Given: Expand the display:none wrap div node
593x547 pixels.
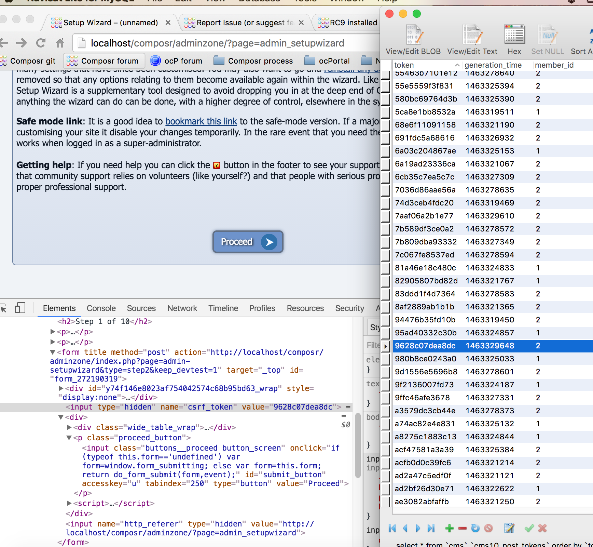Looking at the screenshot, I should point(61,388).
